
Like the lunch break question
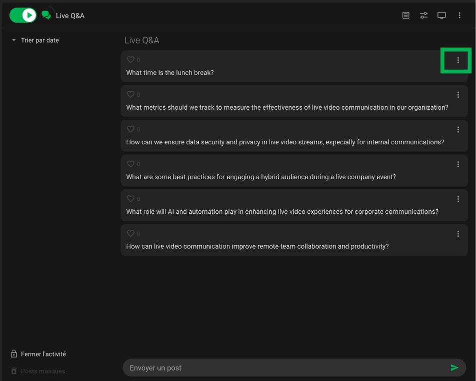click(130, 60)
